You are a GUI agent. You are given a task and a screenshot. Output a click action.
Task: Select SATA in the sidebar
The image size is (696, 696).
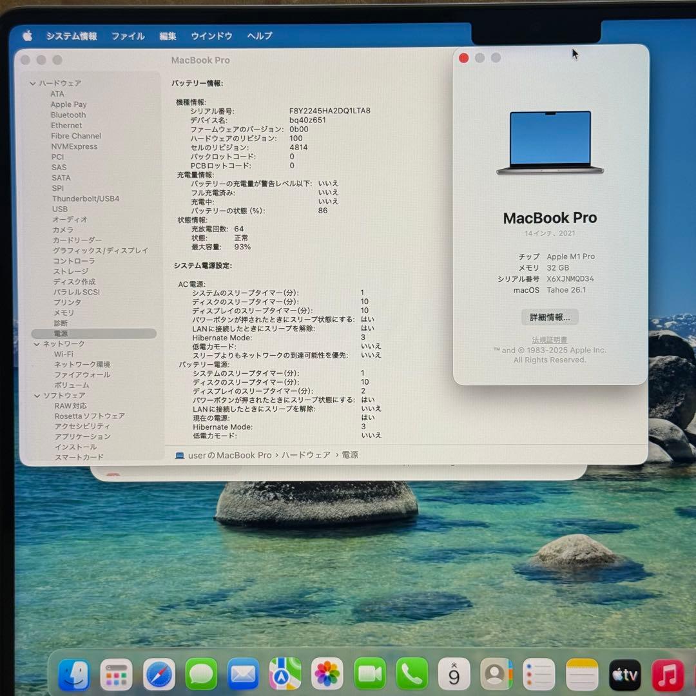[61, 178]
